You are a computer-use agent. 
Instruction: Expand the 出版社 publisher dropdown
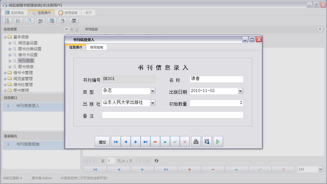[152, 103]
